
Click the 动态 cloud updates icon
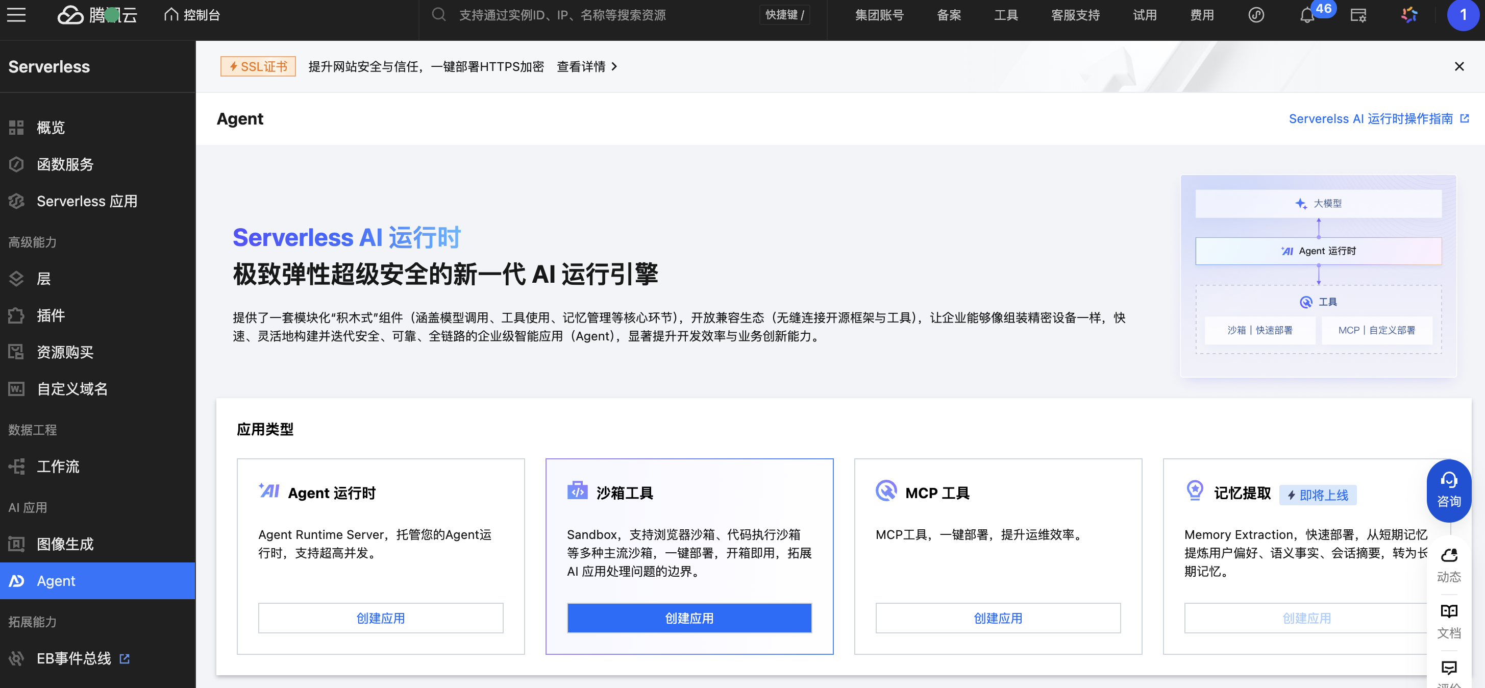click(1448, 555)
